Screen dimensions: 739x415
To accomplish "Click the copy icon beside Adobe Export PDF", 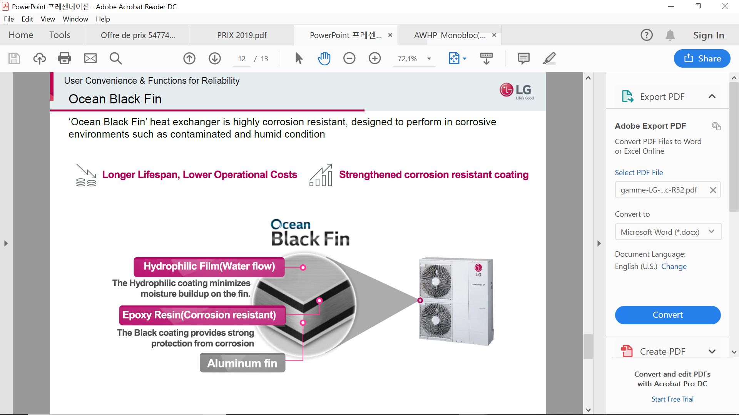I will pos(716,126).
